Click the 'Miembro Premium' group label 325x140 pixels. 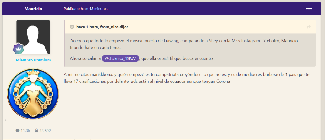click(x=33, y=60)
